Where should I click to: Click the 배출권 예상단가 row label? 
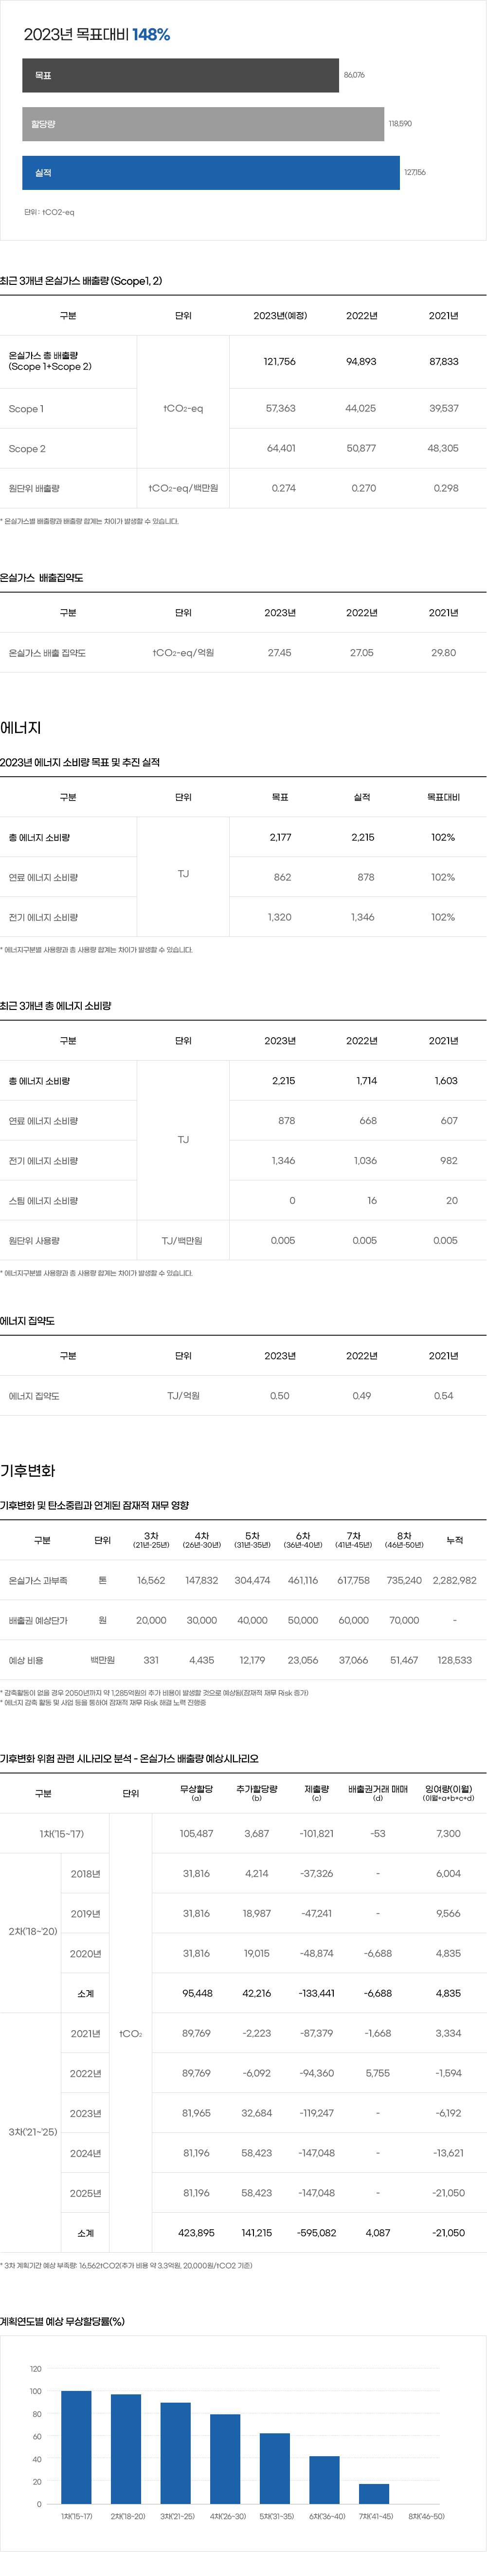38,1620
